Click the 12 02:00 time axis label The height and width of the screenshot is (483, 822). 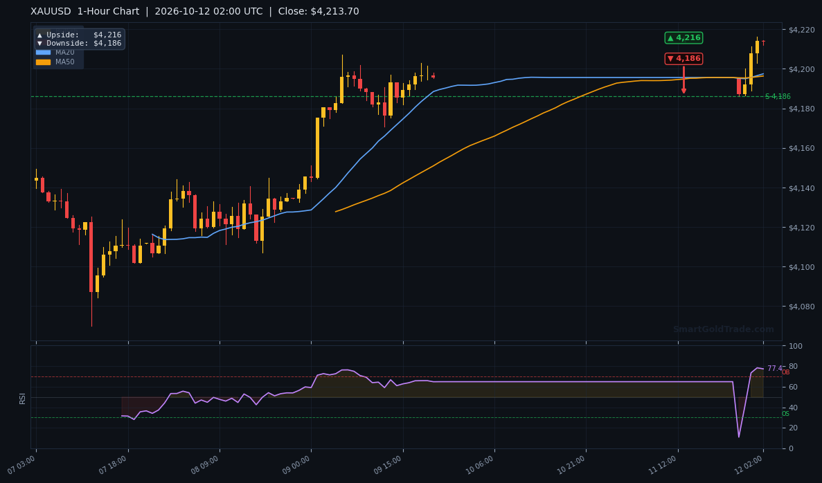(x=749, y=465)
